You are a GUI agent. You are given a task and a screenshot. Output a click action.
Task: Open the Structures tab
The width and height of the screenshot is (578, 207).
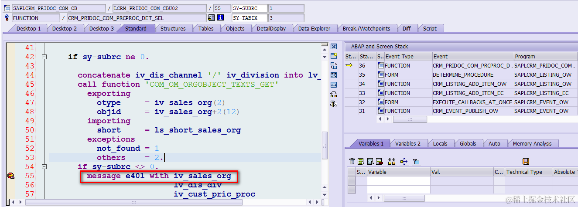click(173, 28)
